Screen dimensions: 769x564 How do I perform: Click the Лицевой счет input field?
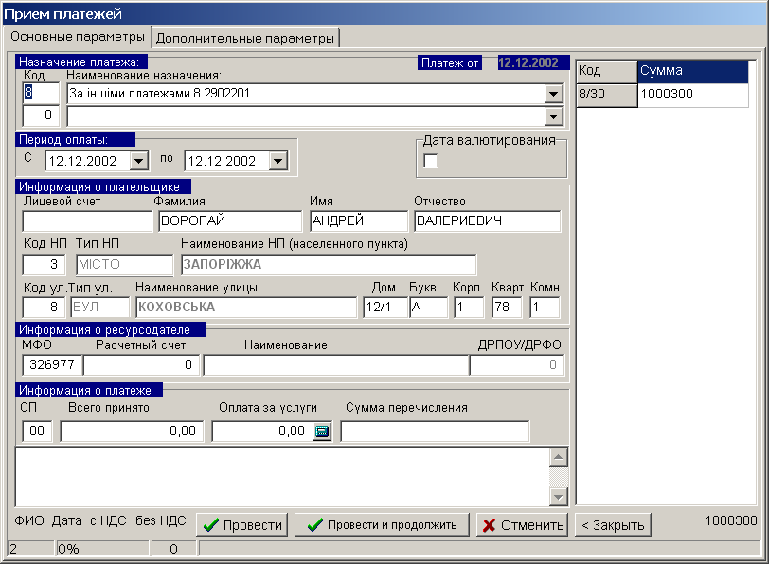(x=87, y=221)
